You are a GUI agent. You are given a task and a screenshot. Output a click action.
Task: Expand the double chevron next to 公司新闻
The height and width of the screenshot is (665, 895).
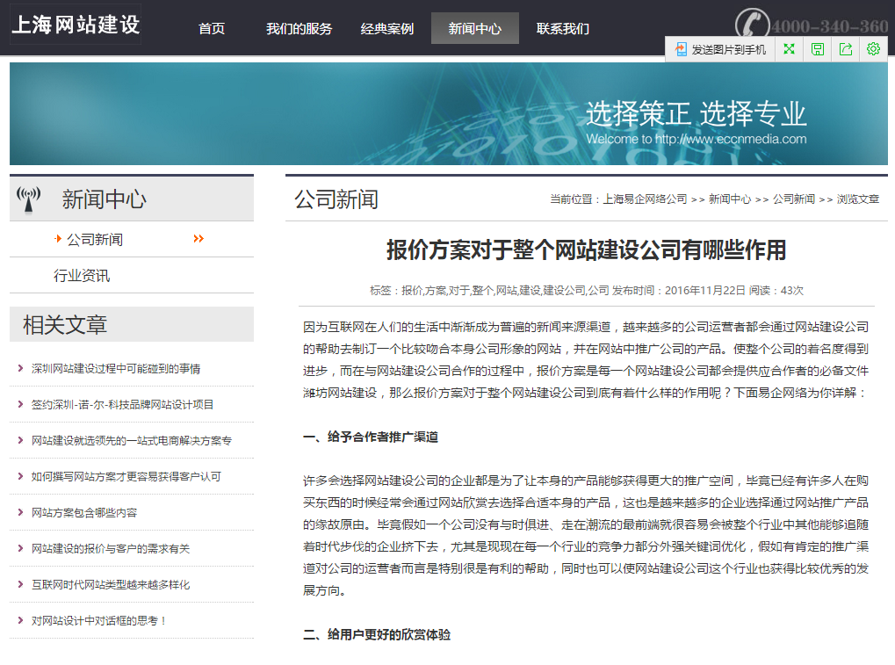point(198,237)
